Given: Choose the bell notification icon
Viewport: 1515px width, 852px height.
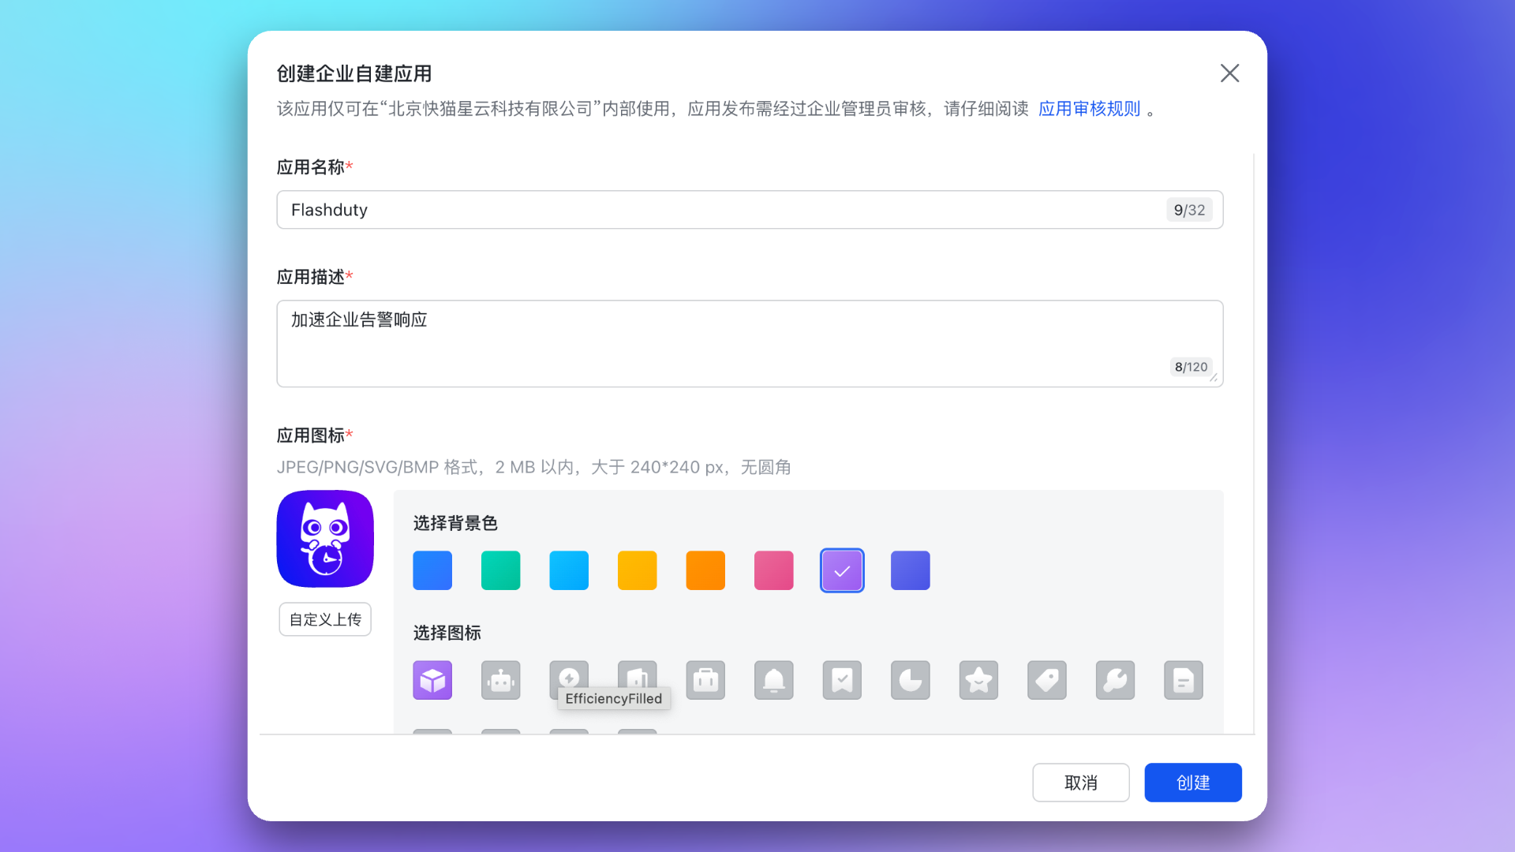Looking at the screenshot, I should coord(773,680).
